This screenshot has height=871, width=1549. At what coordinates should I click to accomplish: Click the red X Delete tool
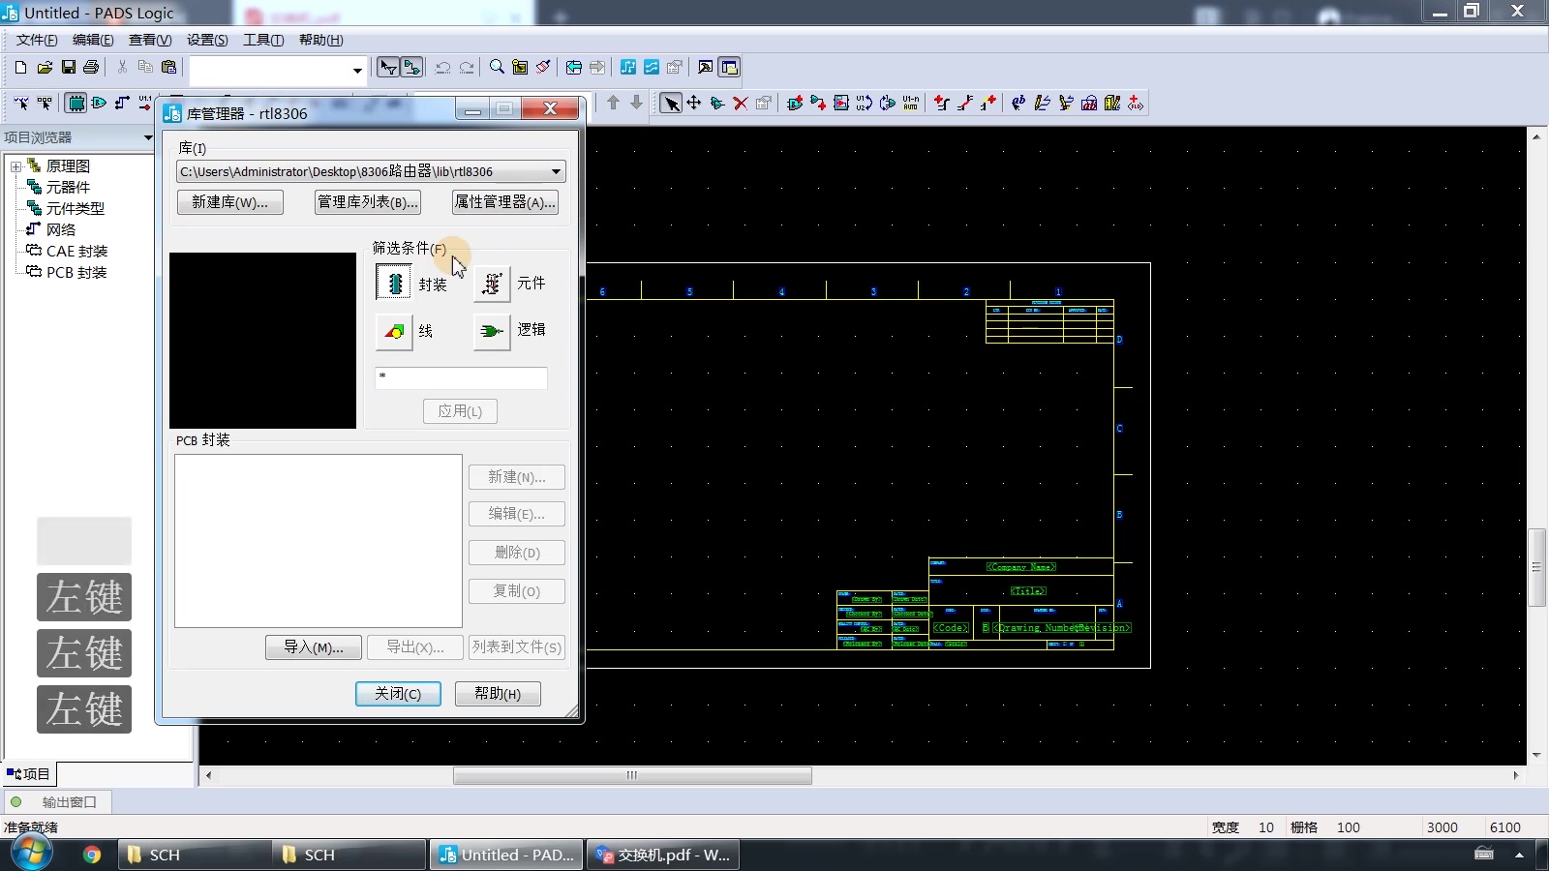click(741, 104)
